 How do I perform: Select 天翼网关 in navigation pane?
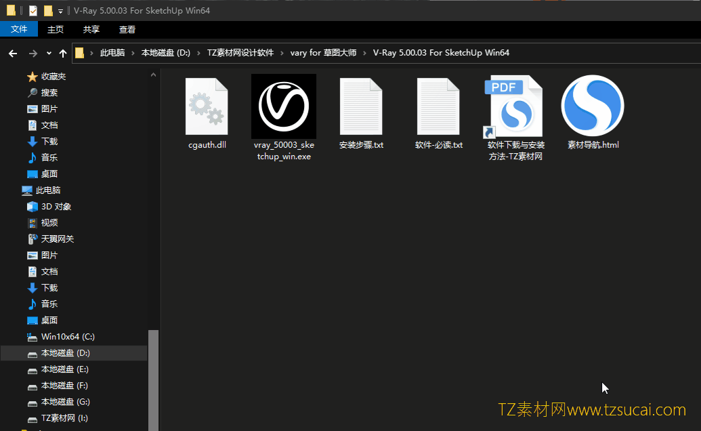(x=57, y=239)
